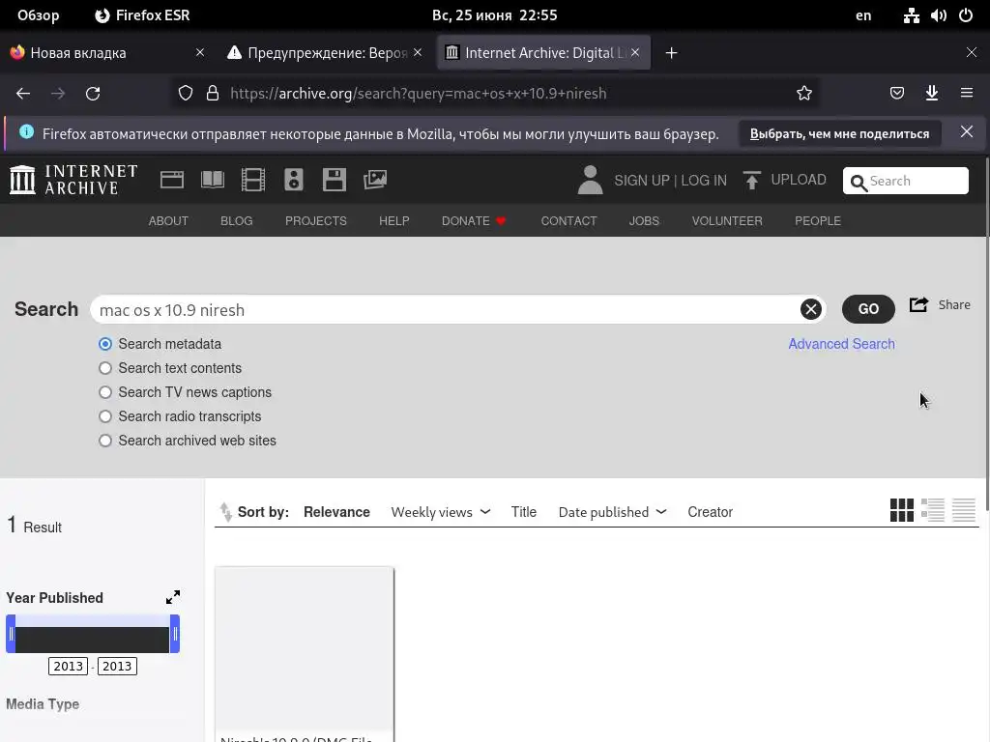
Task: Open PROJECTS menu item
Action: 316,221
